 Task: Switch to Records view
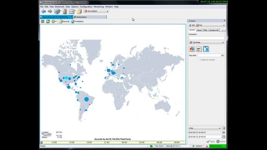[x=64, y=21]
